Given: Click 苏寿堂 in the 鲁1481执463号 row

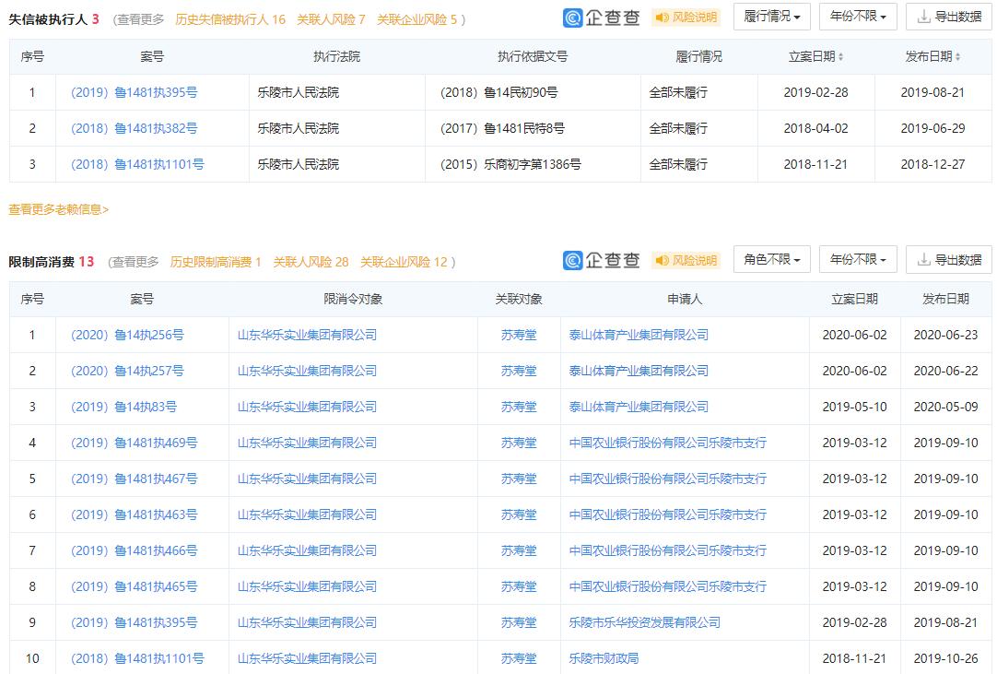Looking at the screenshot, I should coord(519,514).
